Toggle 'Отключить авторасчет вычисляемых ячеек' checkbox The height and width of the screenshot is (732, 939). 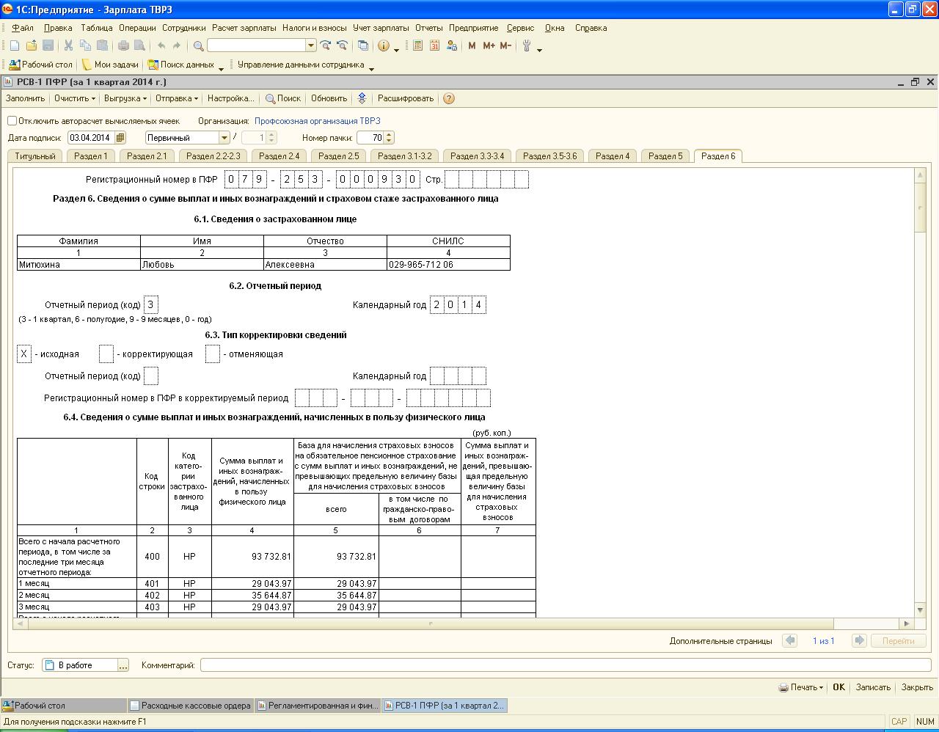12,121
